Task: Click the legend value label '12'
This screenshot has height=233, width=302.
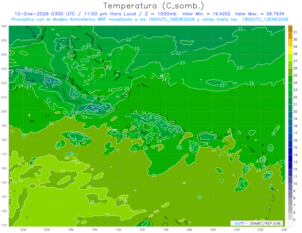Action: pos(295,169)
